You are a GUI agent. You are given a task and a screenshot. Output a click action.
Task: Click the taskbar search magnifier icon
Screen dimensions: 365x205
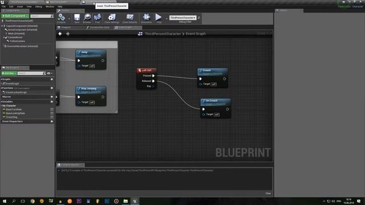[14, 201]
